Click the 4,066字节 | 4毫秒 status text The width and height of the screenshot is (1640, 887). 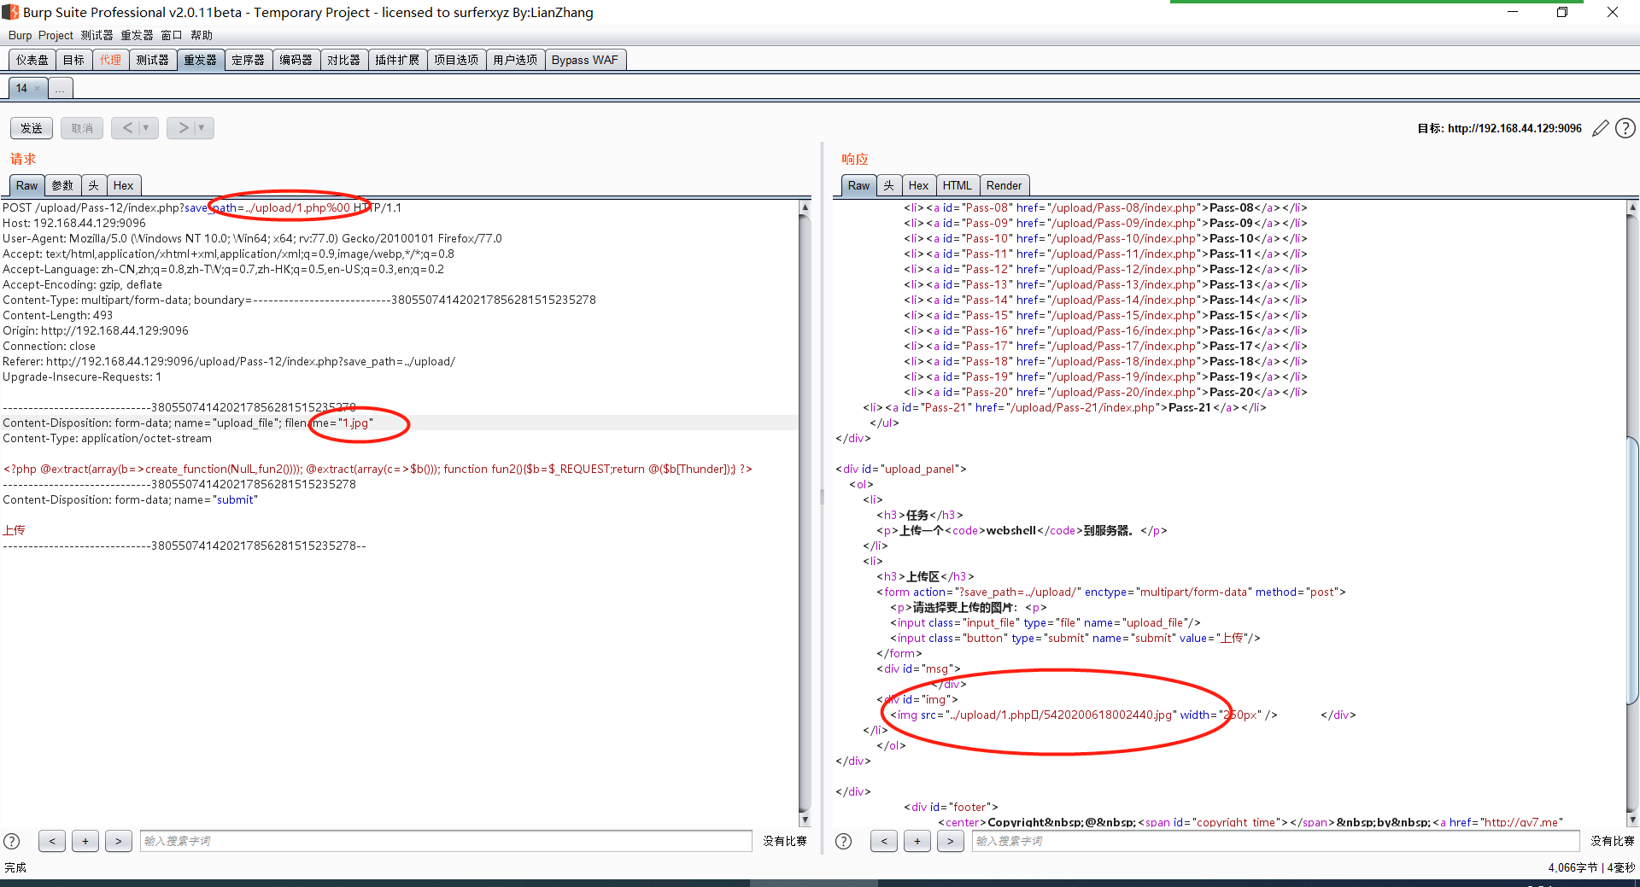pyautogui.click(x=1591, y=867)
